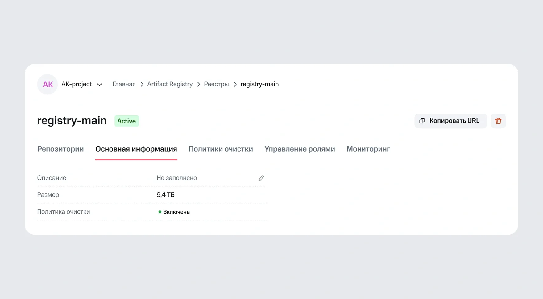
Task: Click the Размер field label
Action: tap(48, 195)
